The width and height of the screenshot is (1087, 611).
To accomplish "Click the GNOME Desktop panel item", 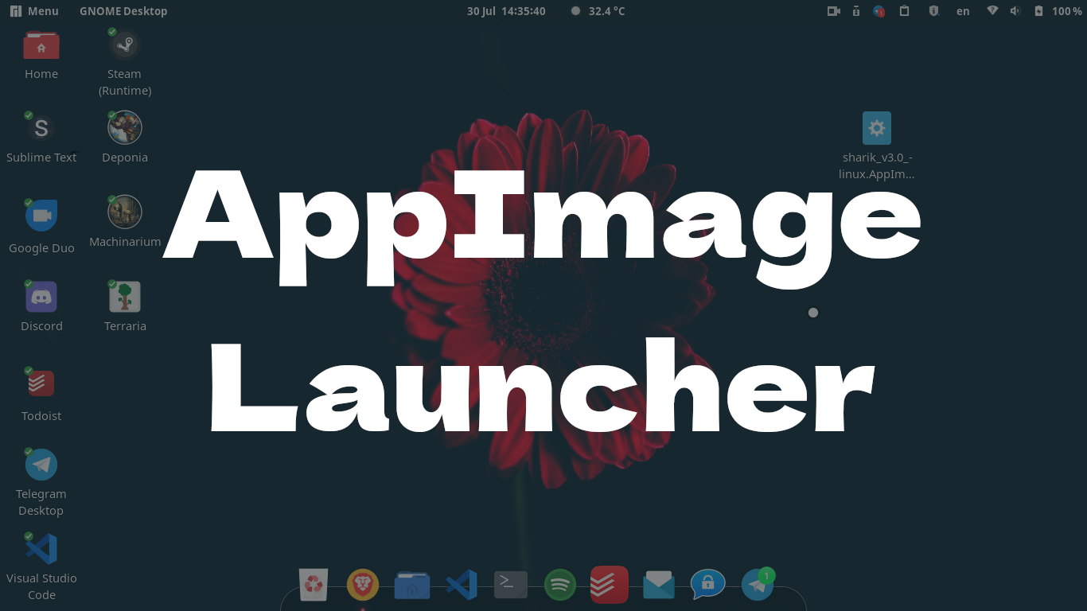I will point(123,11).
